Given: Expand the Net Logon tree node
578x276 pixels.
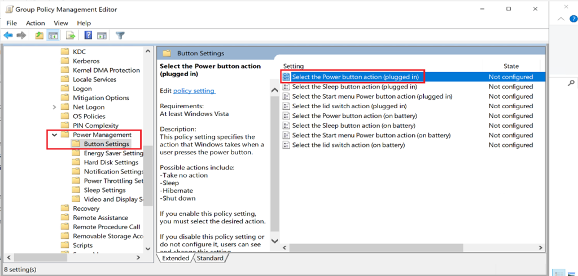Looking at the screenshot, I should tap(54, 107).
